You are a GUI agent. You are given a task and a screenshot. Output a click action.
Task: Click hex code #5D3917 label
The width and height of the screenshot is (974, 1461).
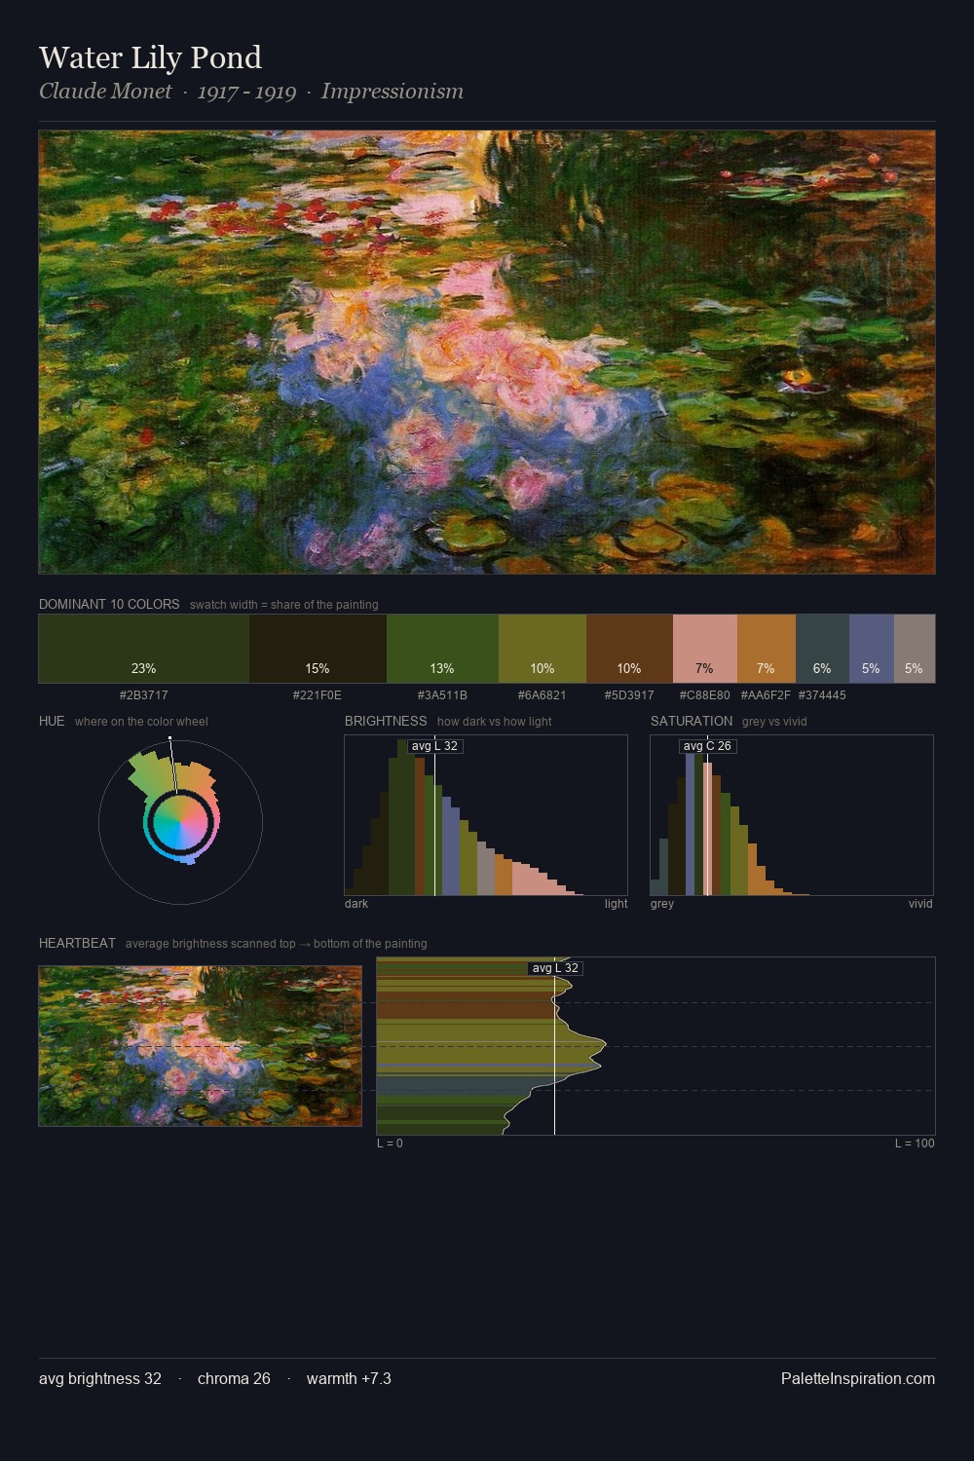[x=629, y=695]
